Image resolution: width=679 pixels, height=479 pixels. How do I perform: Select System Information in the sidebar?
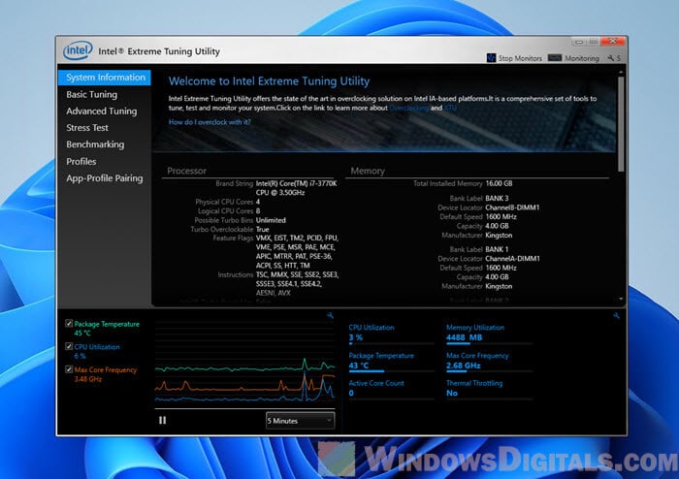[105, 78]
